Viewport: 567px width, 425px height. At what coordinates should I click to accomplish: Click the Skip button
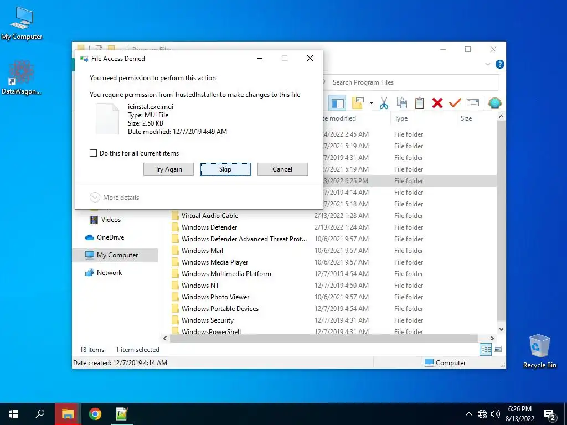225,169
